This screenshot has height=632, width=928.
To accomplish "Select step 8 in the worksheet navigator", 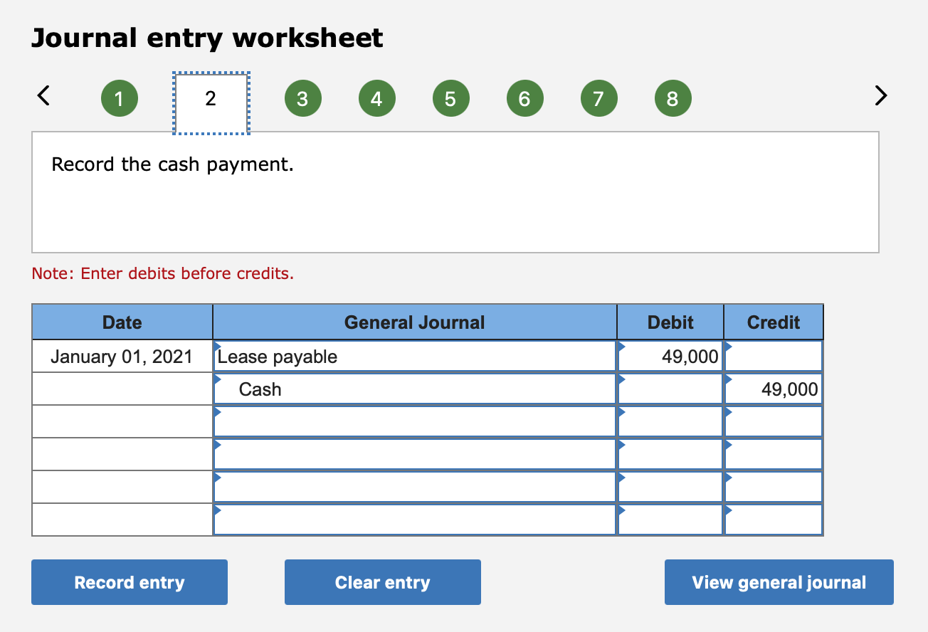I will tap(673, 98).
